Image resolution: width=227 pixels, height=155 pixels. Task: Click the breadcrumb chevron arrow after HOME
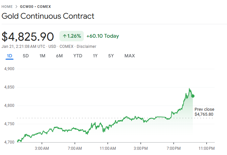tap(16, 7)
